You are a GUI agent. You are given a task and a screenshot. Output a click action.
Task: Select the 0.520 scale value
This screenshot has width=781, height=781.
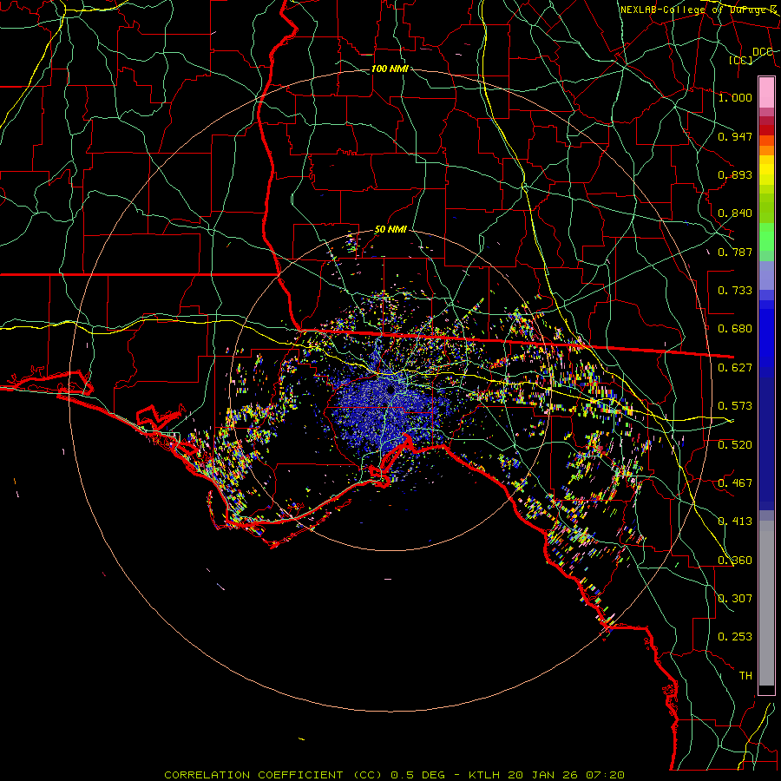tap(735, 445)
